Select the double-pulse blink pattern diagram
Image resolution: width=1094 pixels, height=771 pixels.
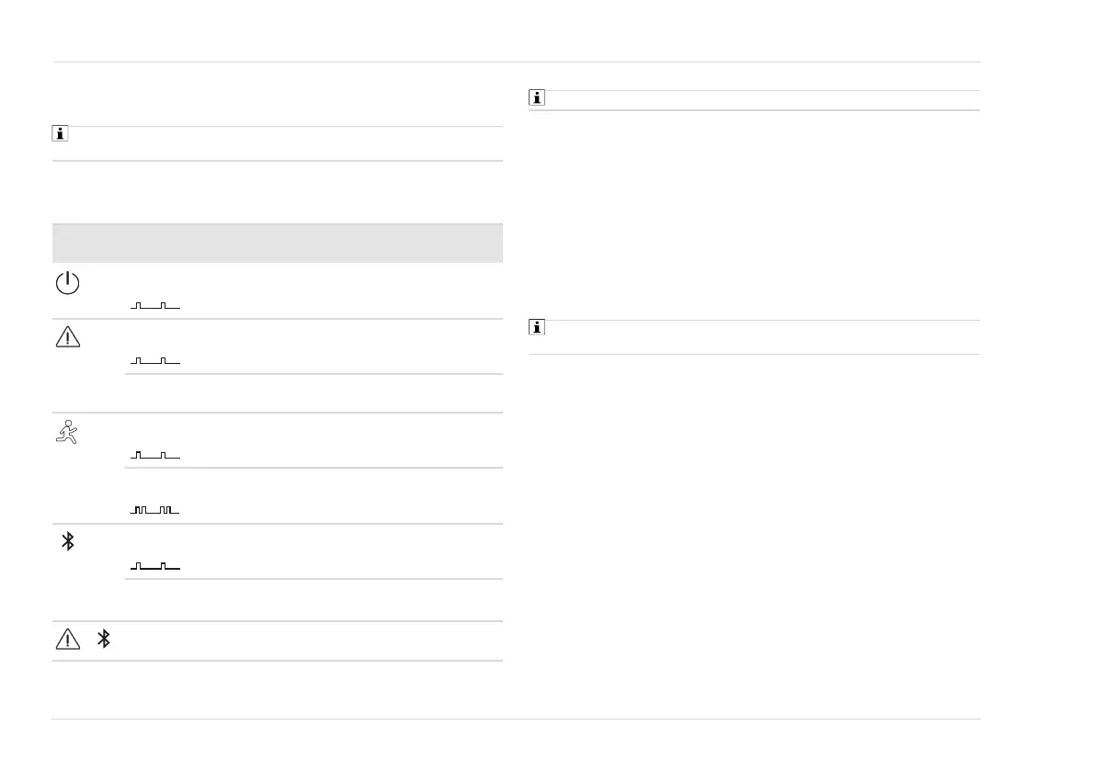pos(154,509)
